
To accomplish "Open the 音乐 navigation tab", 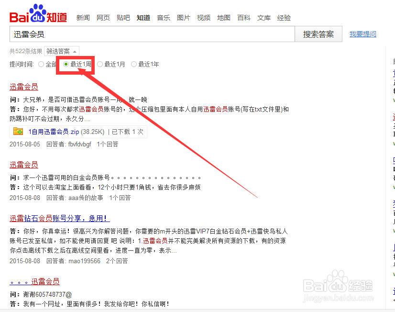I will tap(164, 18).
